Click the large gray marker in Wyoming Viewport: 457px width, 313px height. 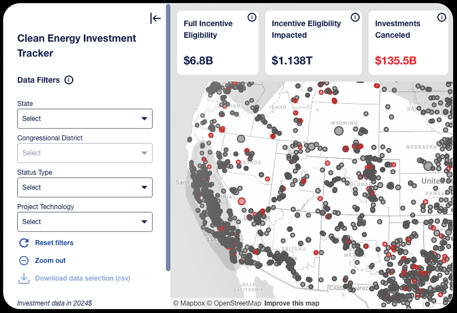339,131
